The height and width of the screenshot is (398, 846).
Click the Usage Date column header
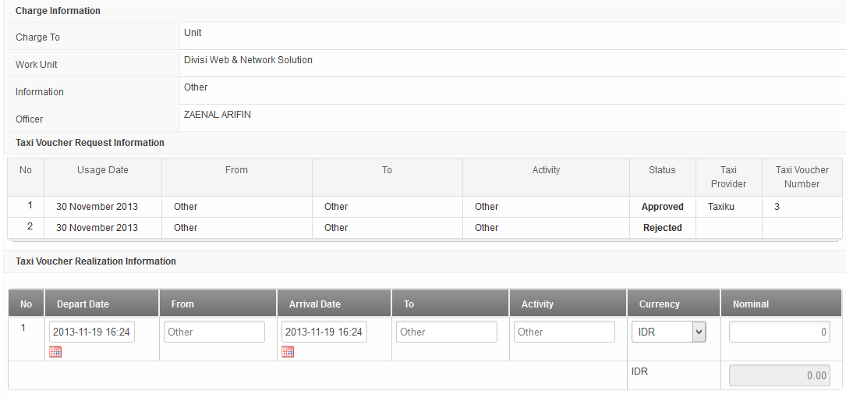tap(103, 170)
